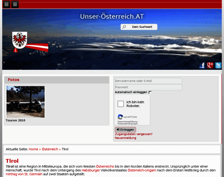Open Vertrag von St. Germain link
224x177 pixels.
[24, 174]
